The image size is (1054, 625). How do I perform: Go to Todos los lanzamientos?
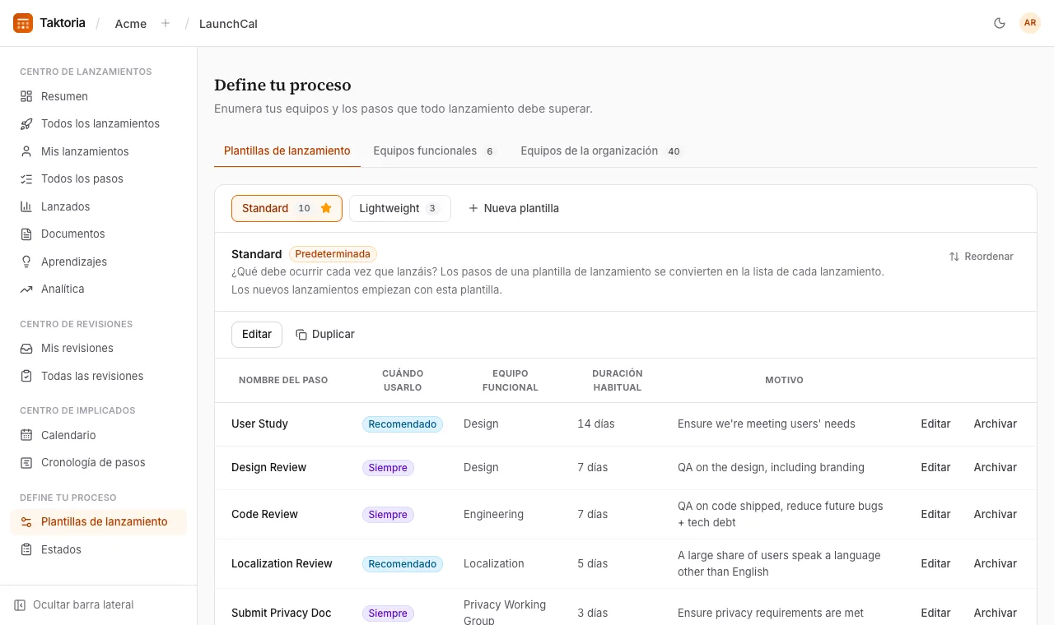(x=99, y=123)
